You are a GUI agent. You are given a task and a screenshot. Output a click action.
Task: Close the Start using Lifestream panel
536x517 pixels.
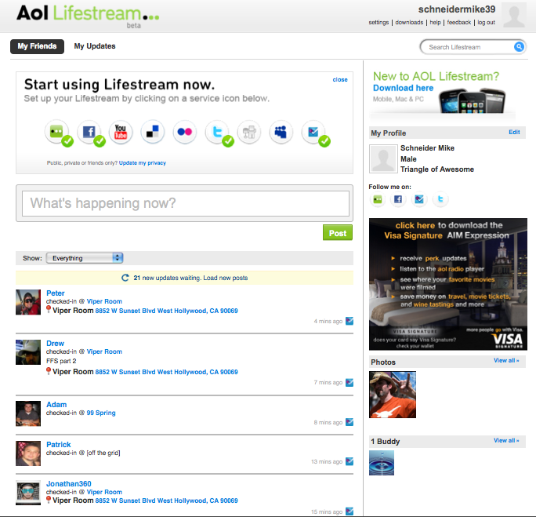click(340, 79)
